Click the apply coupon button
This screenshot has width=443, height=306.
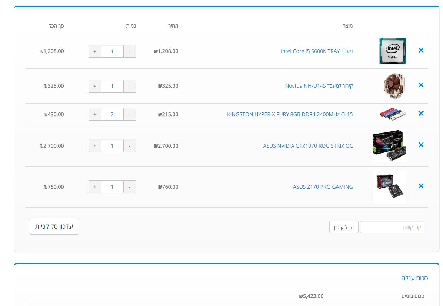click(x=344, y=227)
